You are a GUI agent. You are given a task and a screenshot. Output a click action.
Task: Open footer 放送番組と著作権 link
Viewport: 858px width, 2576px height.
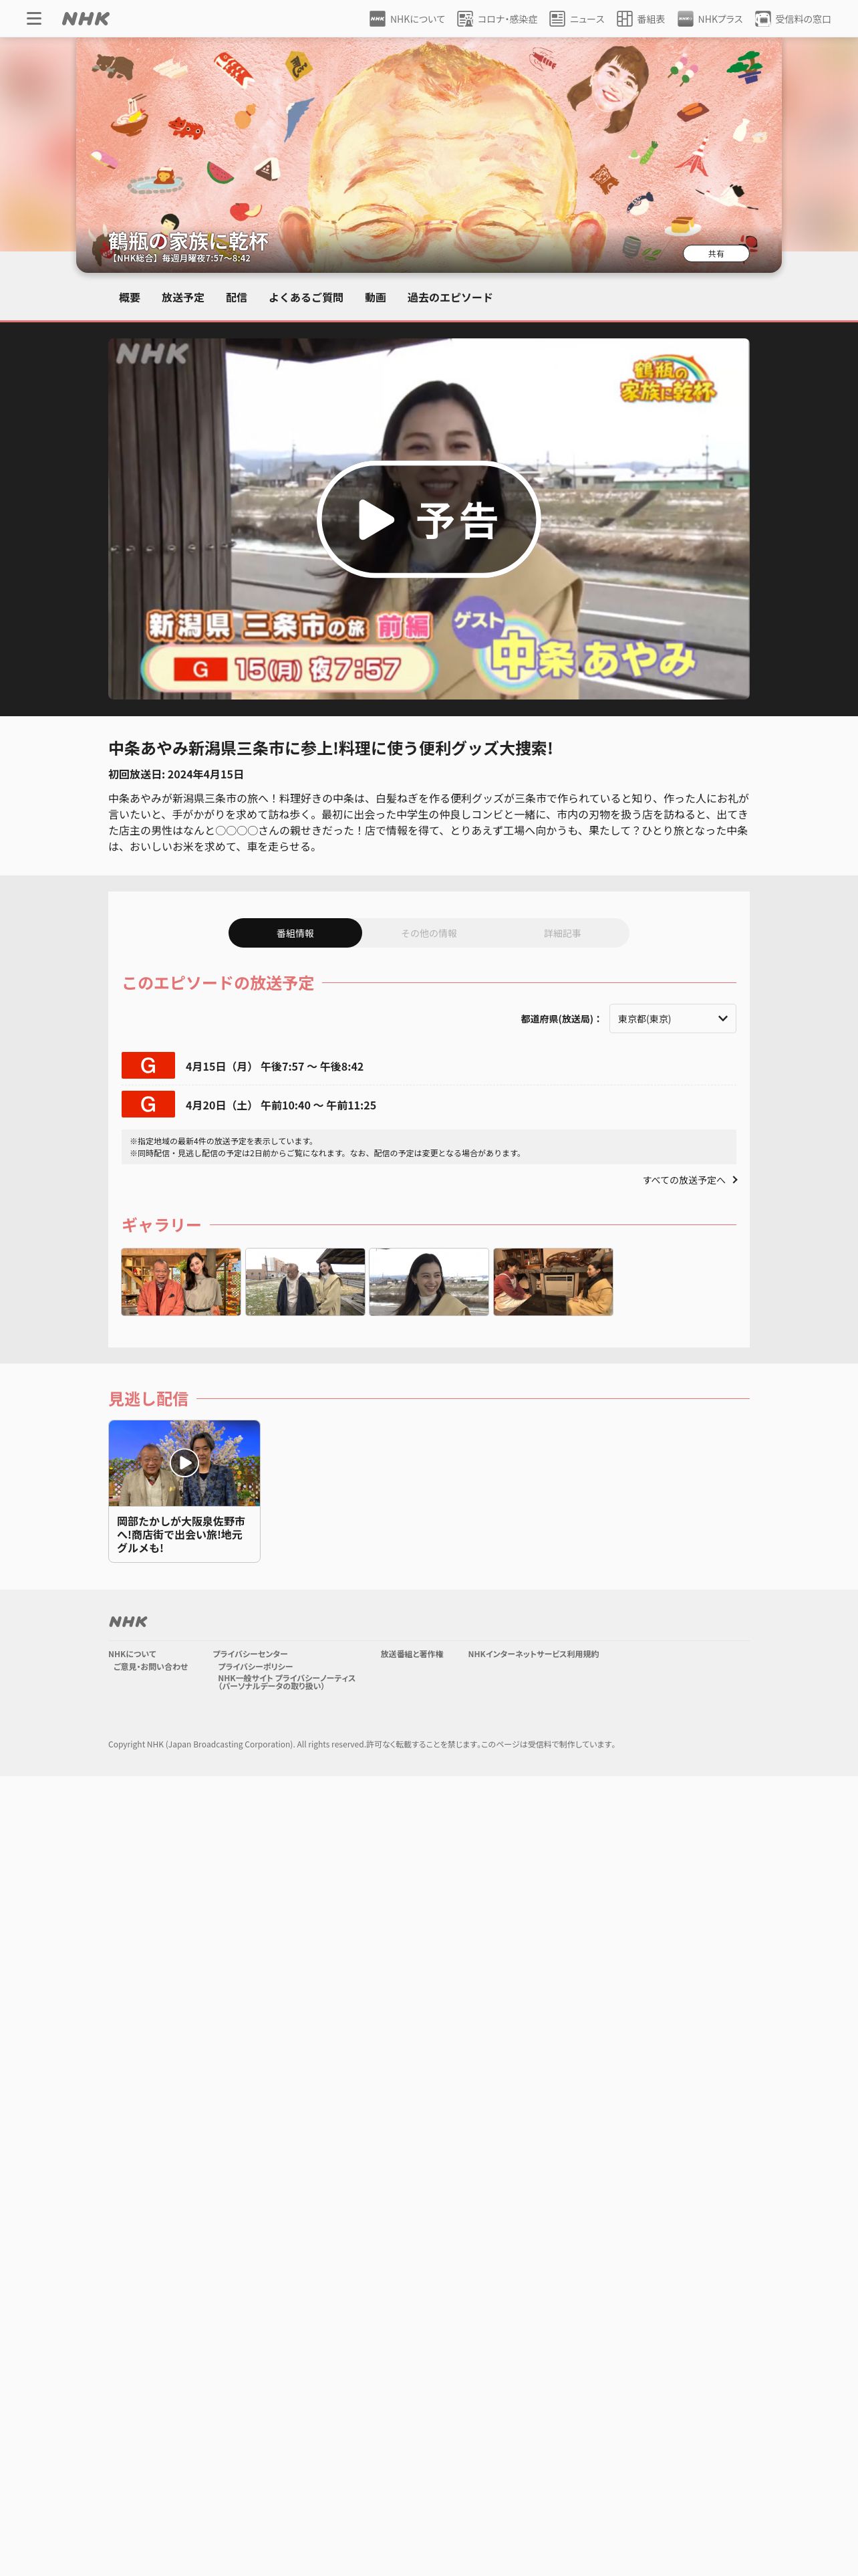click(412, 1654)
